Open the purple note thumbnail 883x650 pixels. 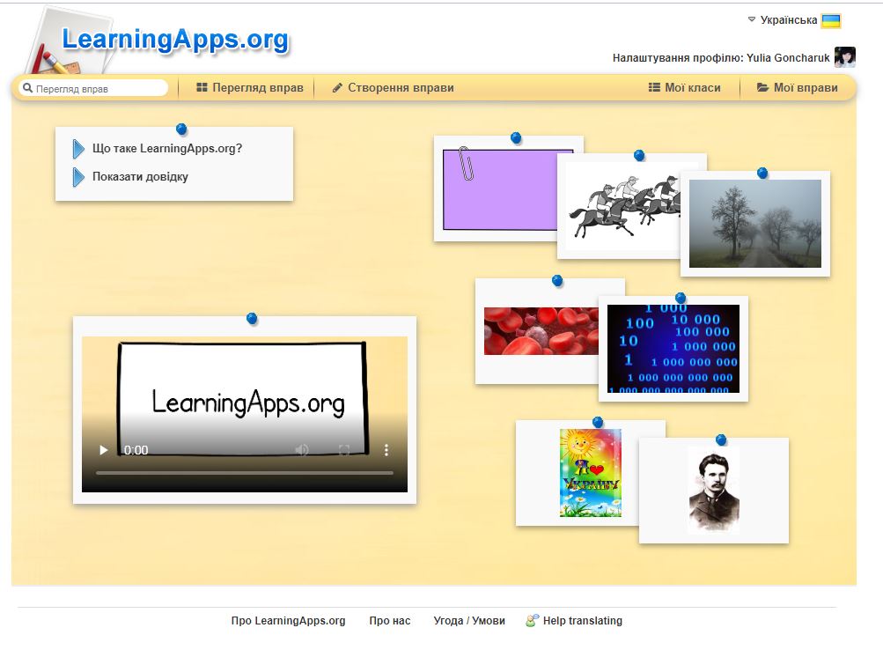pyautogui.click(x=500, y=189)
